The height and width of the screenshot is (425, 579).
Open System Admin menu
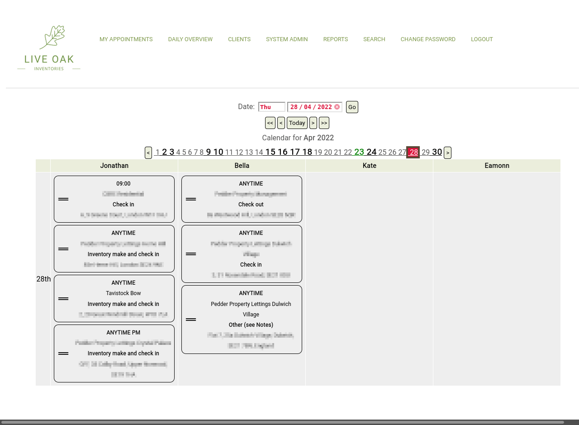287,39
